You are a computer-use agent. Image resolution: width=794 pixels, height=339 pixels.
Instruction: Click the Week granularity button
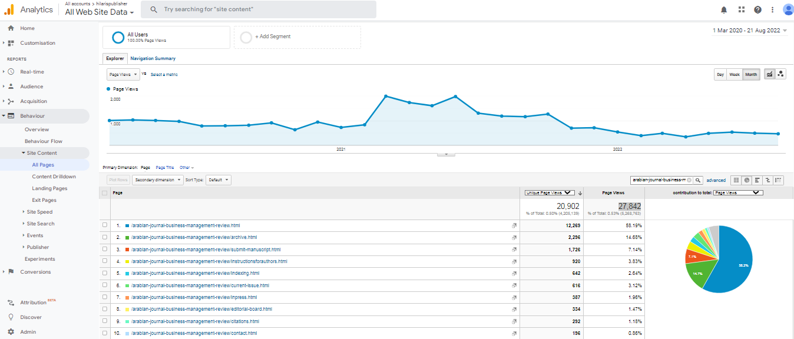[x=735, y=74]
